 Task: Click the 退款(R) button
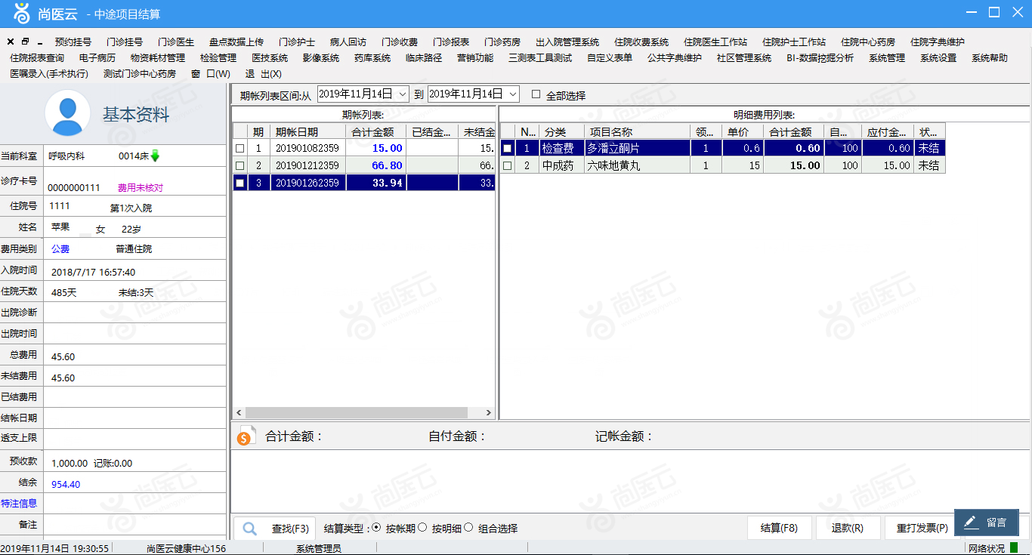click(847, 528)
